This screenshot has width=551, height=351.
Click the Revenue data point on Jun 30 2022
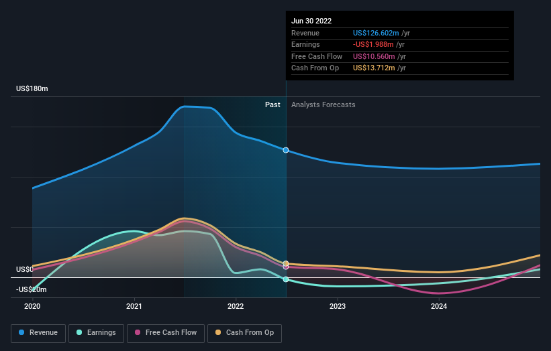click(286, 150)
